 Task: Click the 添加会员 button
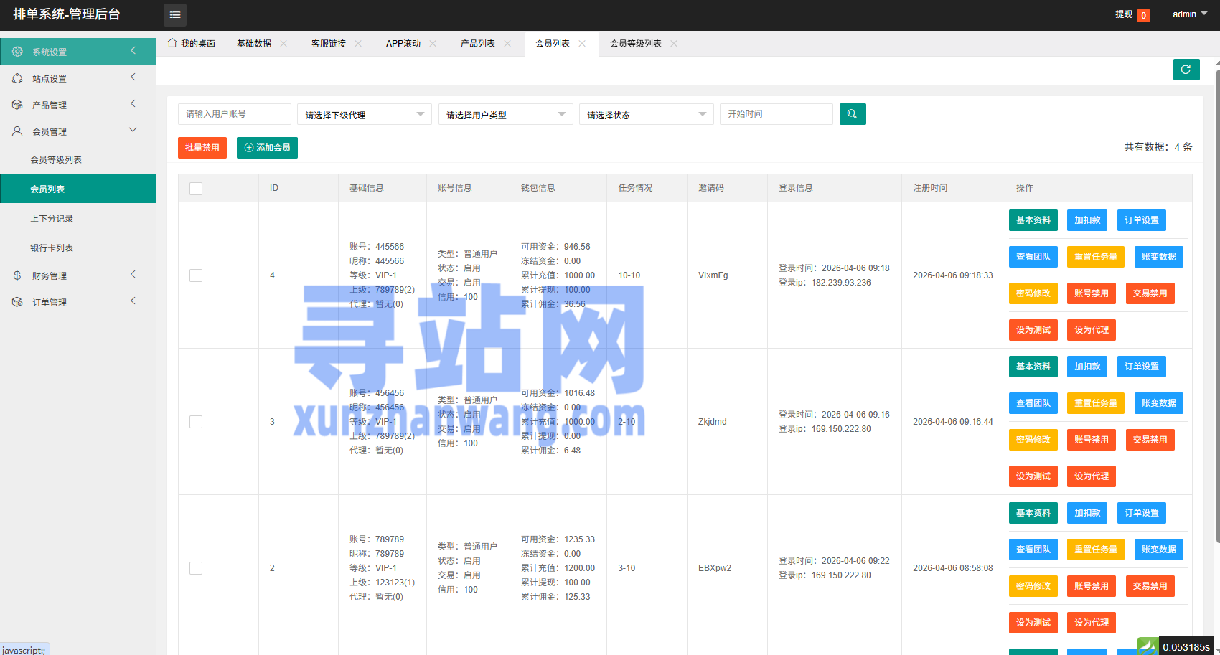click(x=267, y=148)
